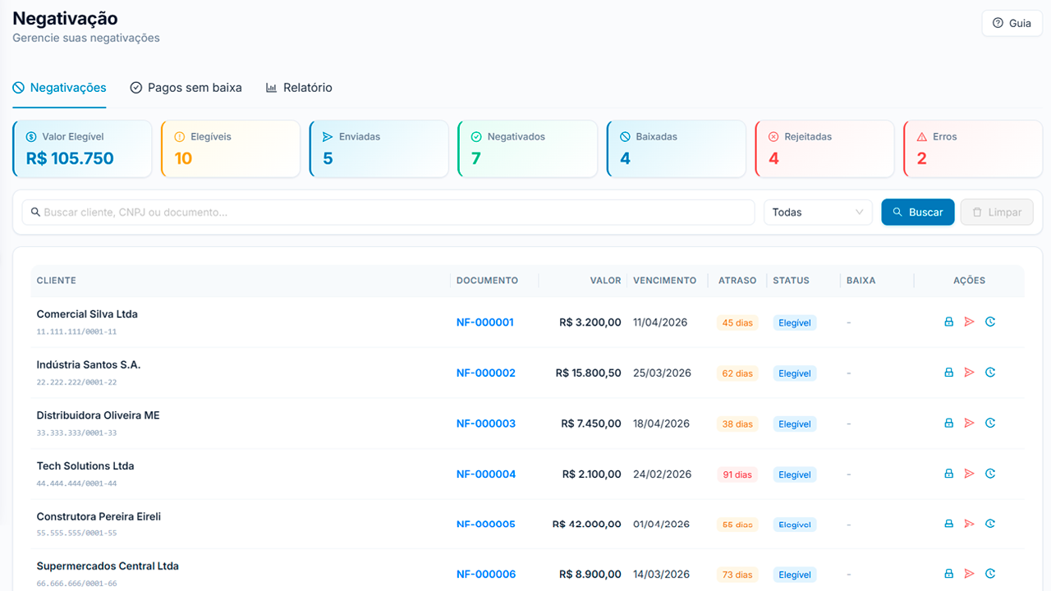This screenshot has width=1051, height=591.
Task: Open the history clock icon for NF-000001 row
Action: (x=990, y=322)
